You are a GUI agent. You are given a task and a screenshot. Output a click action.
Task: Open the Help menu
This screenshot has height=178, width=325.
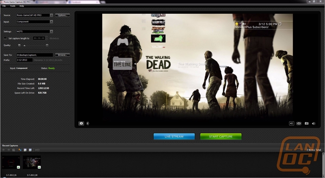pos(22,6)
